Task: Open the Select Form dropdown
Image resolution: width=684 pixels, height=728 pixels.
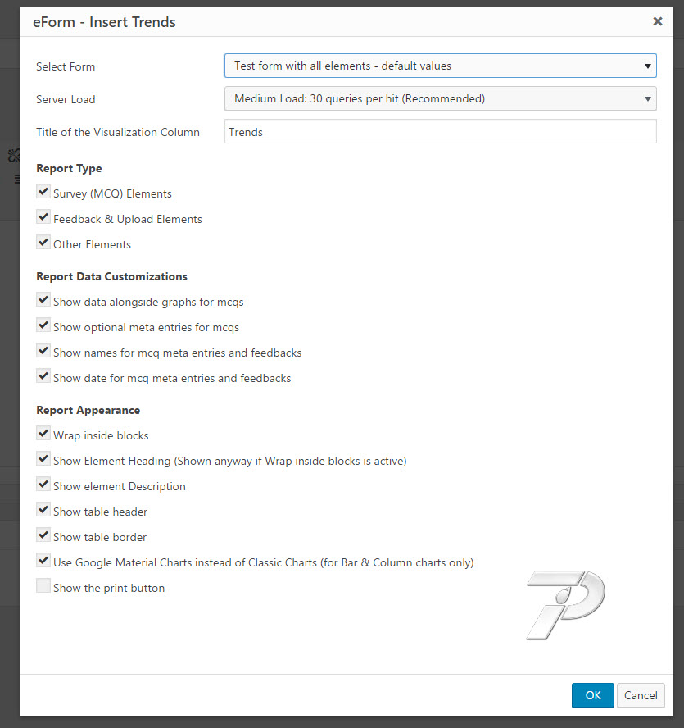Action: (x=440, y=66)
